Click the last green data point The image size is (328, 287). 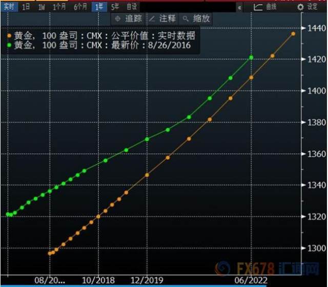point(251,57)
